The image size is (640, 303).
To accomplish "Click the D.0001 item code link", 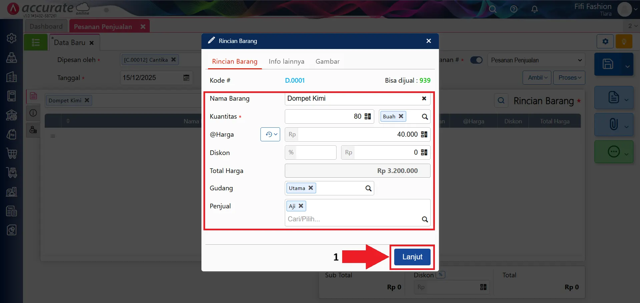I will click(294, 80).
